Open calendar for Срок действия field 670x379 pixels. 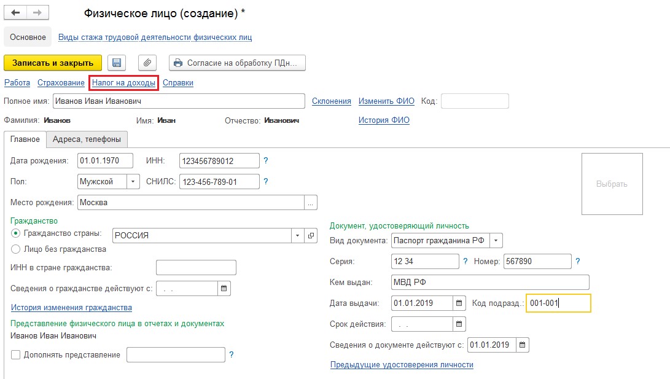pyautogui.click(x=459, y=324)
